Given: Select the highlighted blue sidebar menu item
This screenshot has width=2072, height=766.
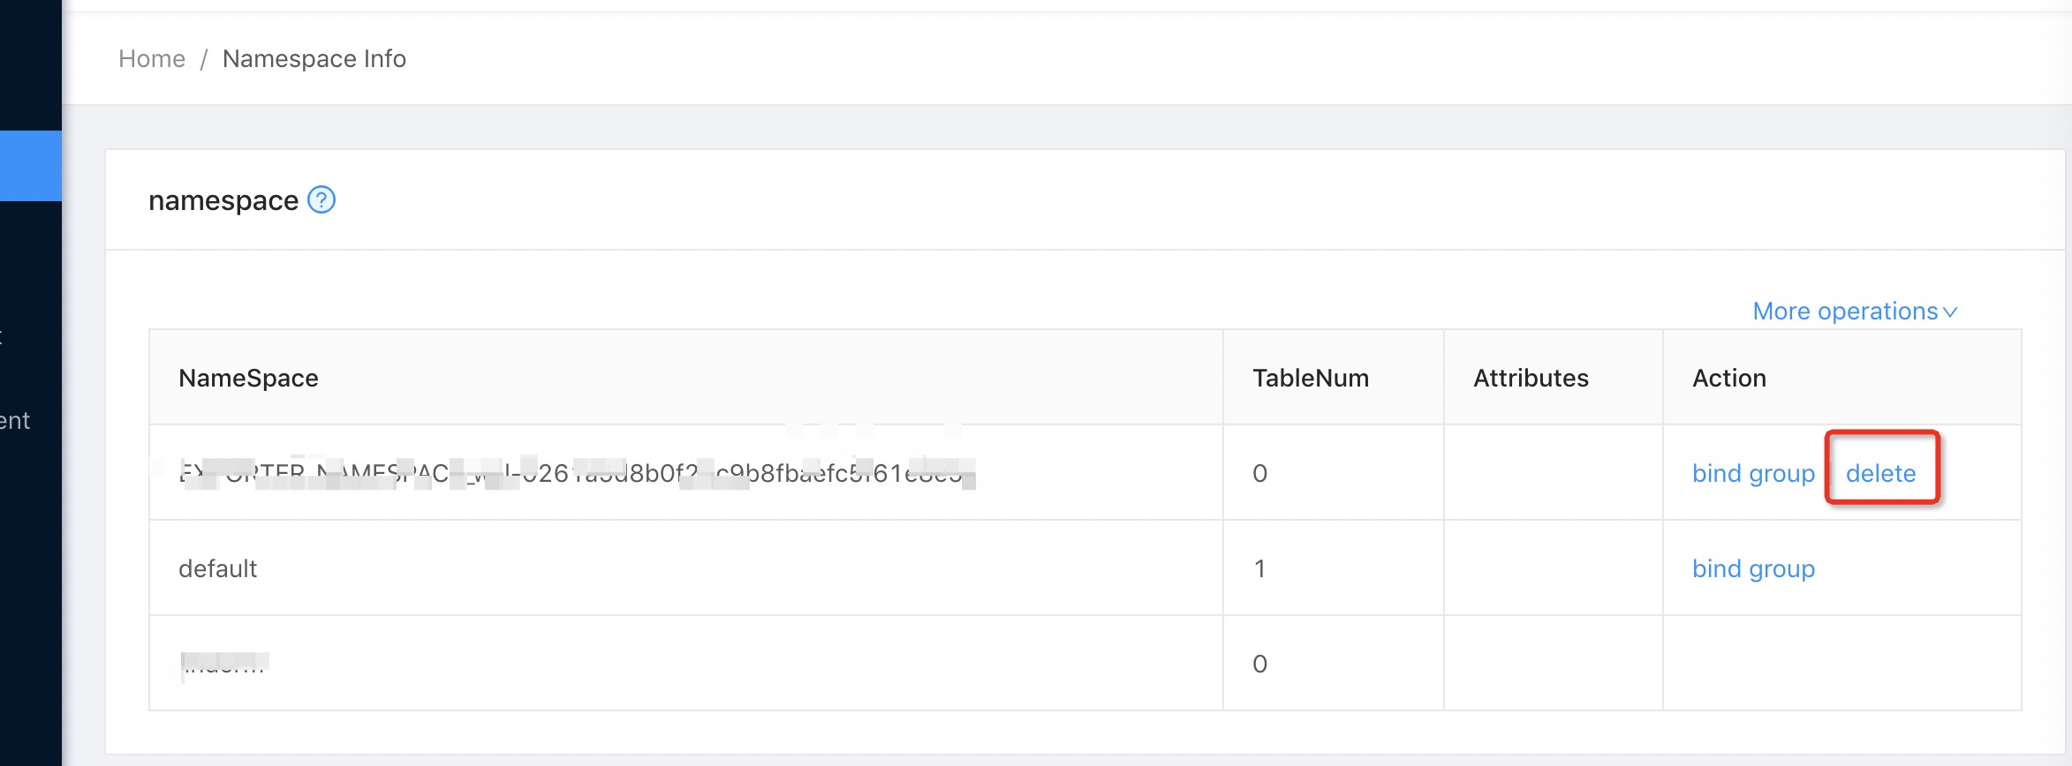Looking at the screenshot, I should click(31, 166).
